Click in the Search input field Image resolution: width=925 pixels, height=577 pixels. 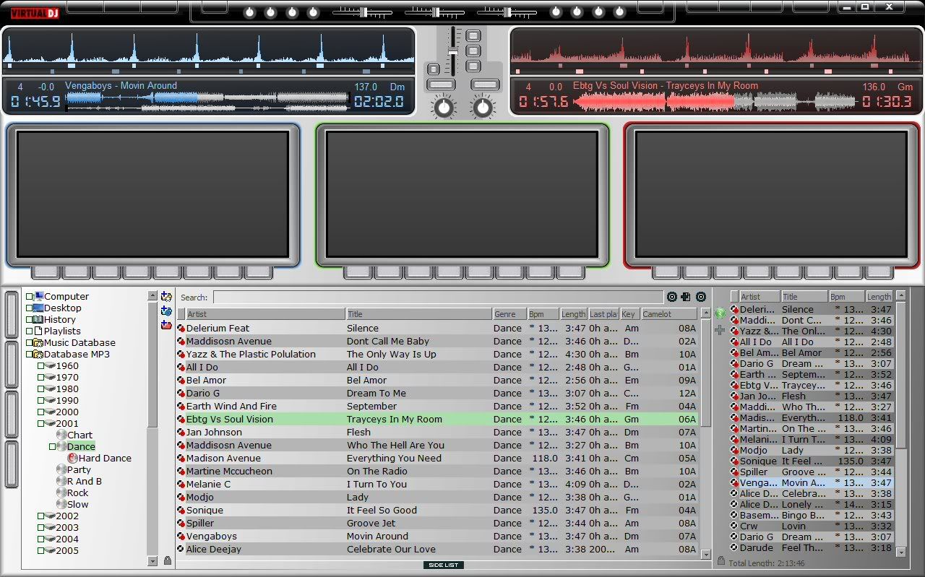438,297
